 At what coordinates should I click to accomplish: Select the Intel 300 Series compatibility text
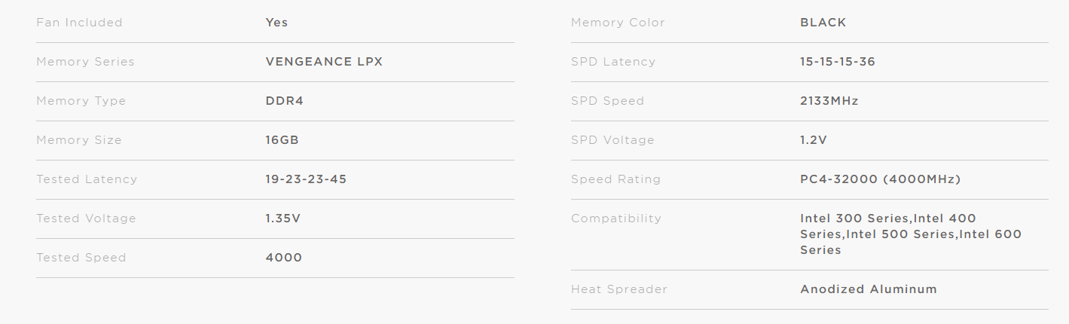click(854, 219)
